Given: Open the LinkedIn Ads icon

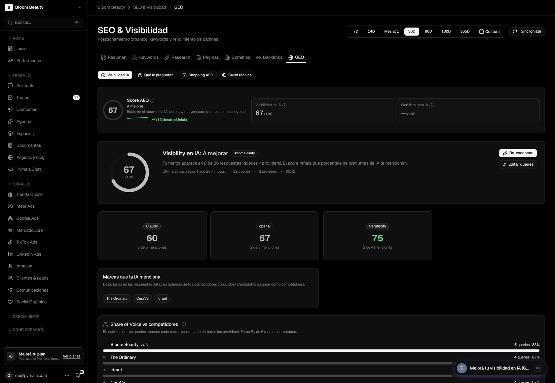Looking at the screenshot, I should click(x=10, y=254).
